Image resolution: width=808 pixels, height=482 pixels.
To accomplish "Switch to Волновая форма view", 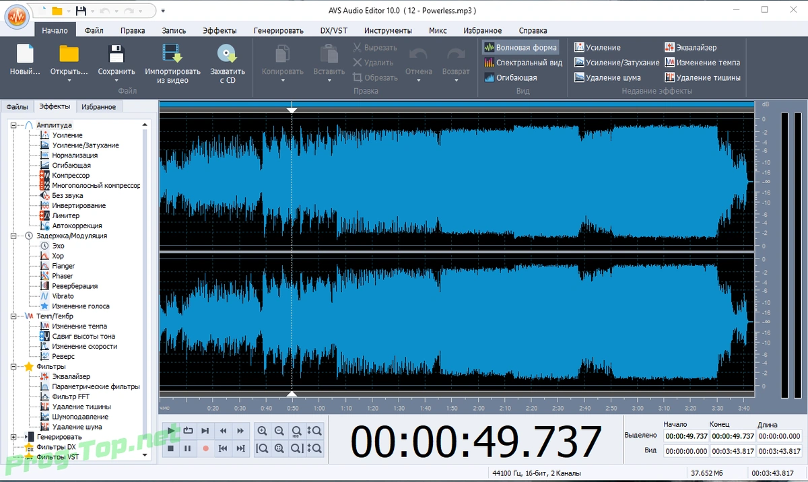I will coord(520,48).
